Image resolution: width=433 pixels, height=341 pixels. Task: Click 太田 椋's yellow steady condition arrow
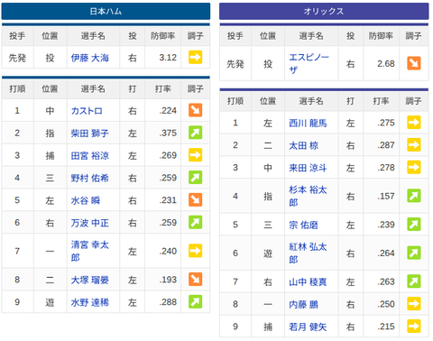coord(414,144)
